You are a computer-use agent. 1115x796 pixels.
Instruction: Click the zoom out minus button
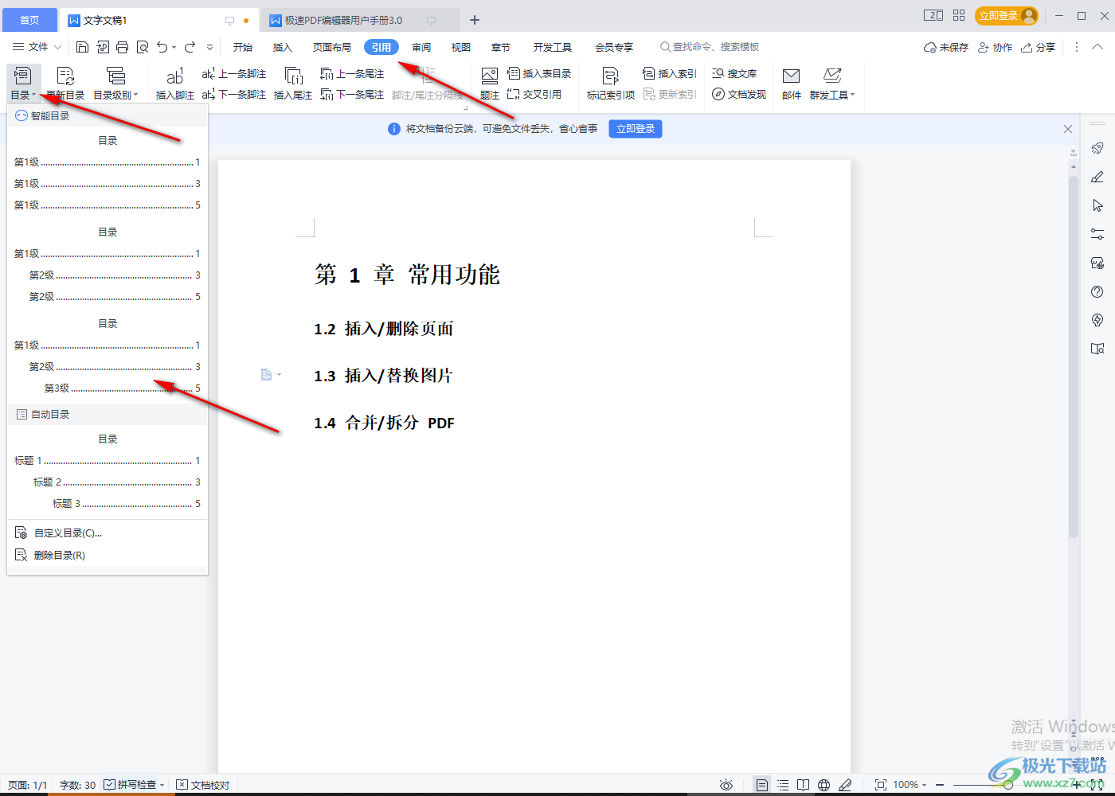940,785
